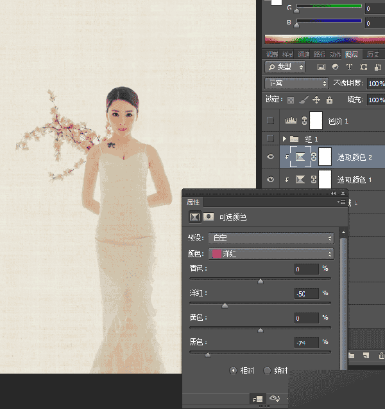This screenshot has height=409, width=385.
Task: Switch to the 动作 tab
Action: [x=335, y=55]
